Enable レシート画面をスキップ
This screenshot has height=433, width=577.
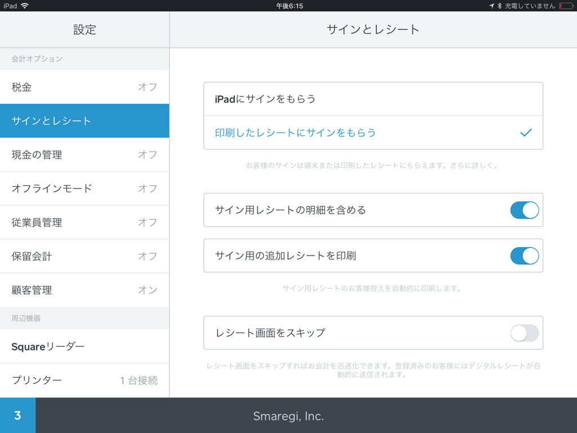[523, 333]
